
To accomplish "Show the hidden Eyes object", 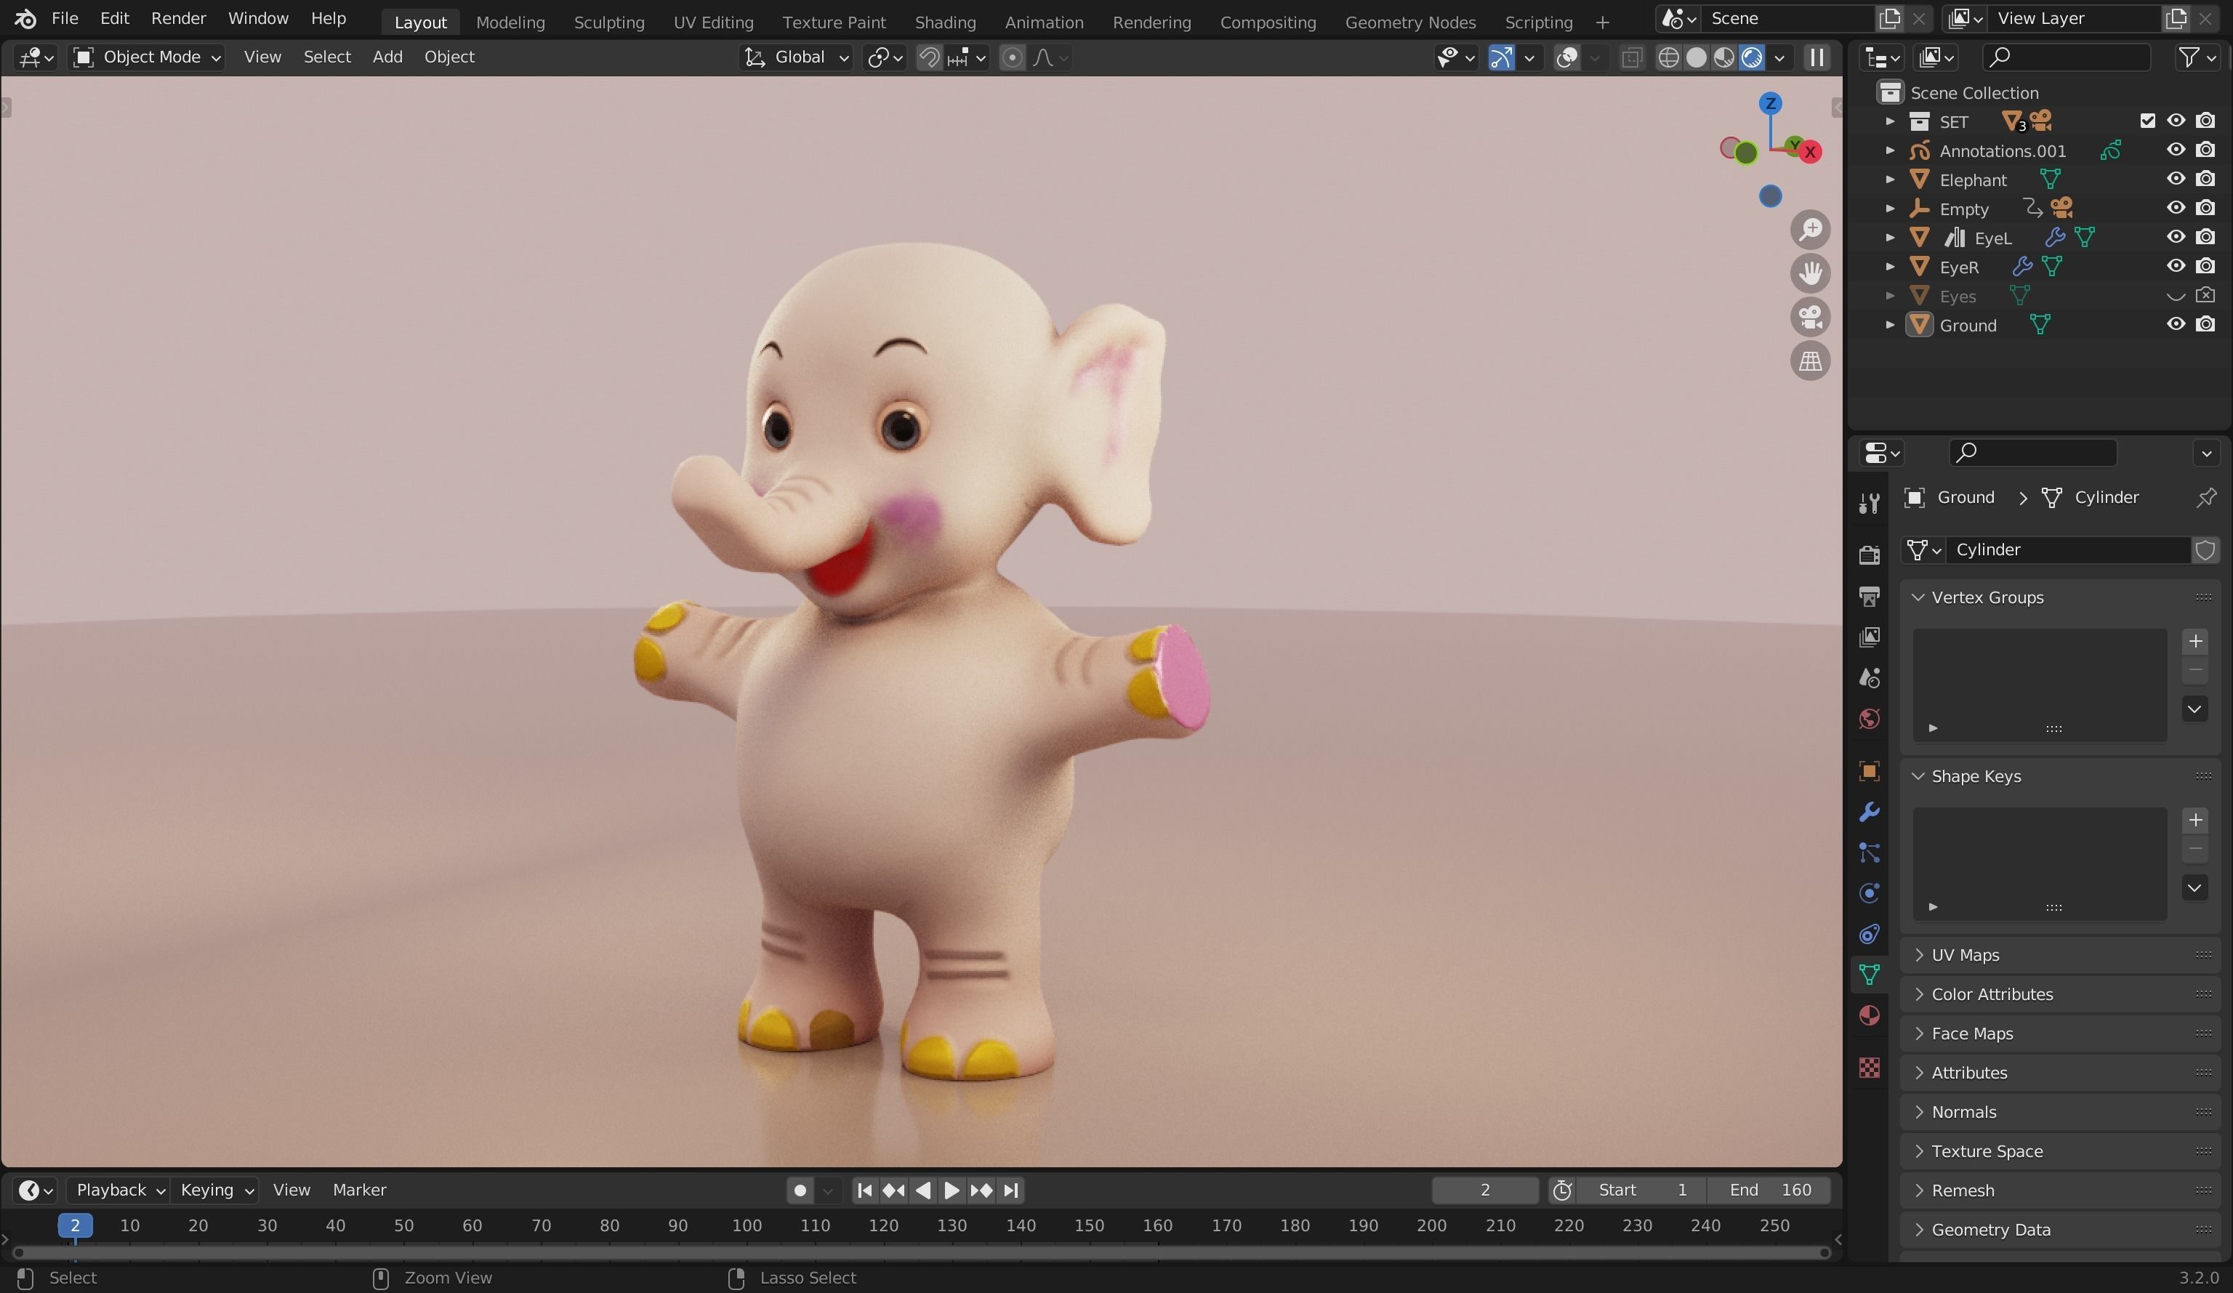I will pos(2176,296).
